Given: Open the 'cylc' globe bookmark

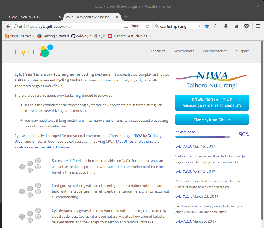Looking at the screenshot, I should (x=100, y=36).
